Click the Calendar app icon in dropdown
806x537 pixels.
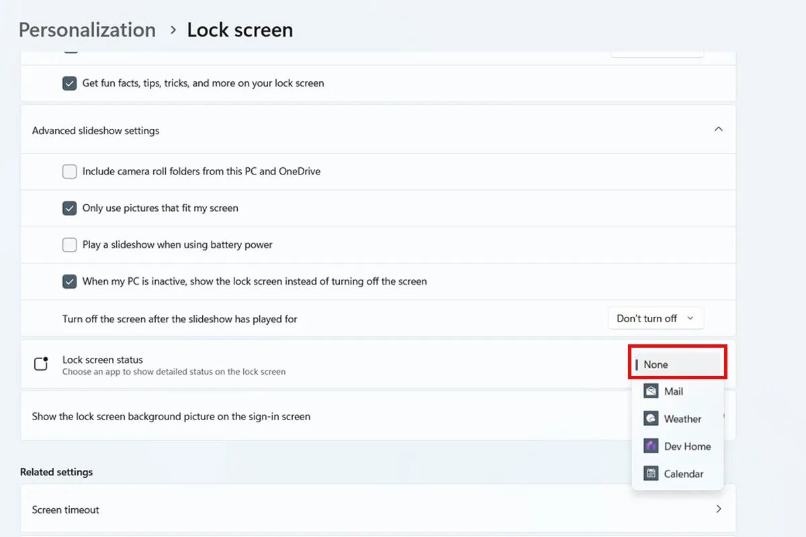coord(650,474)
